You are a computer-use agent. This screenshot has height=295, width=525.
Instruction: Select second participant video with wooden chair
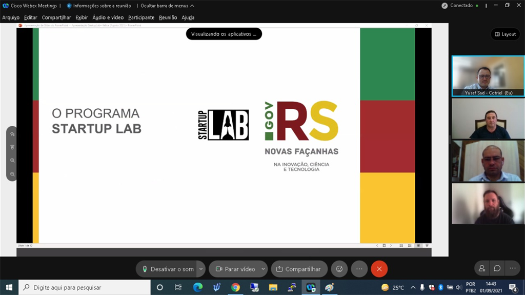488,119
